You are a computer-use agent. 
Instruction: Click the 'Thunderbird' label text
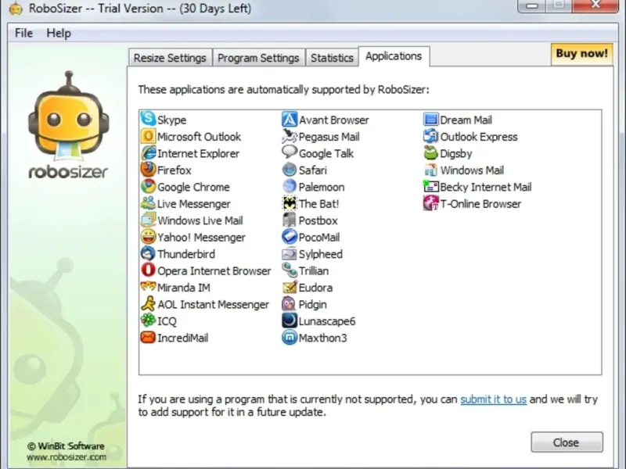[186, 254]
